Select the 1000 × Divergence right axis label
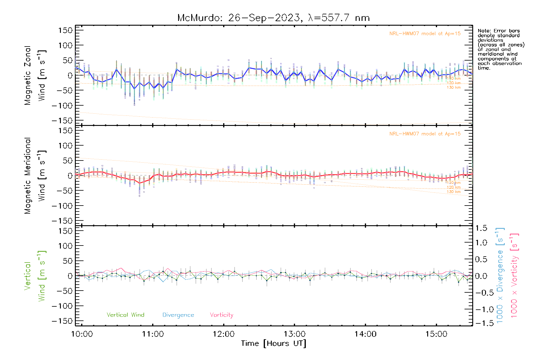Screen dimensions: 537x358 pyautogui.click(x=500, y=276)
